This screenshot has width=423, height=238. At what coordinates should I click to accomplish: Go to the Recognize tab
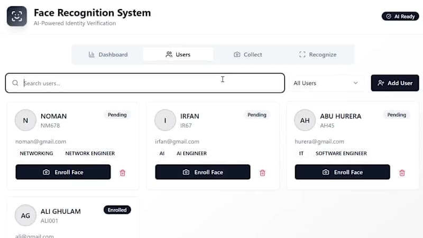tap(318, 54)
